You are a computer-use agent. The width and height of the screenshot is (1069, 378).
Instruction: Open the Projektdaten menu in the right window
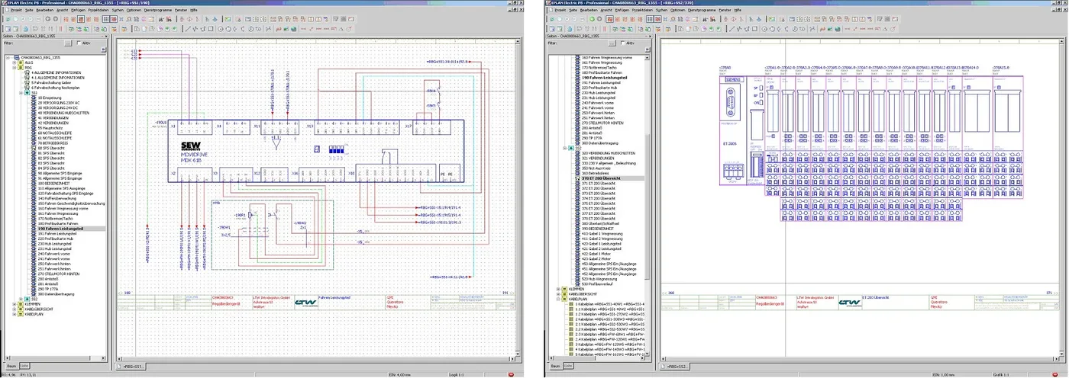(642, 10)
